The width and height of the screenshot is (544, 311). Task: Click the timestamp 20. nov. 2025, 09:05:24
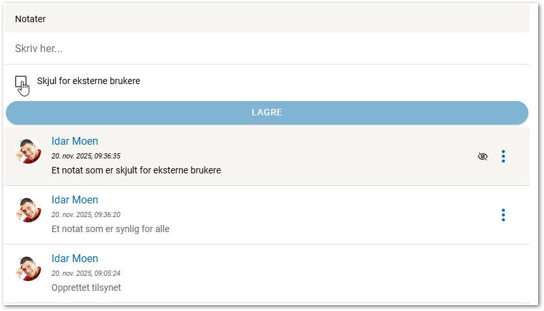(x=86, y=273)
